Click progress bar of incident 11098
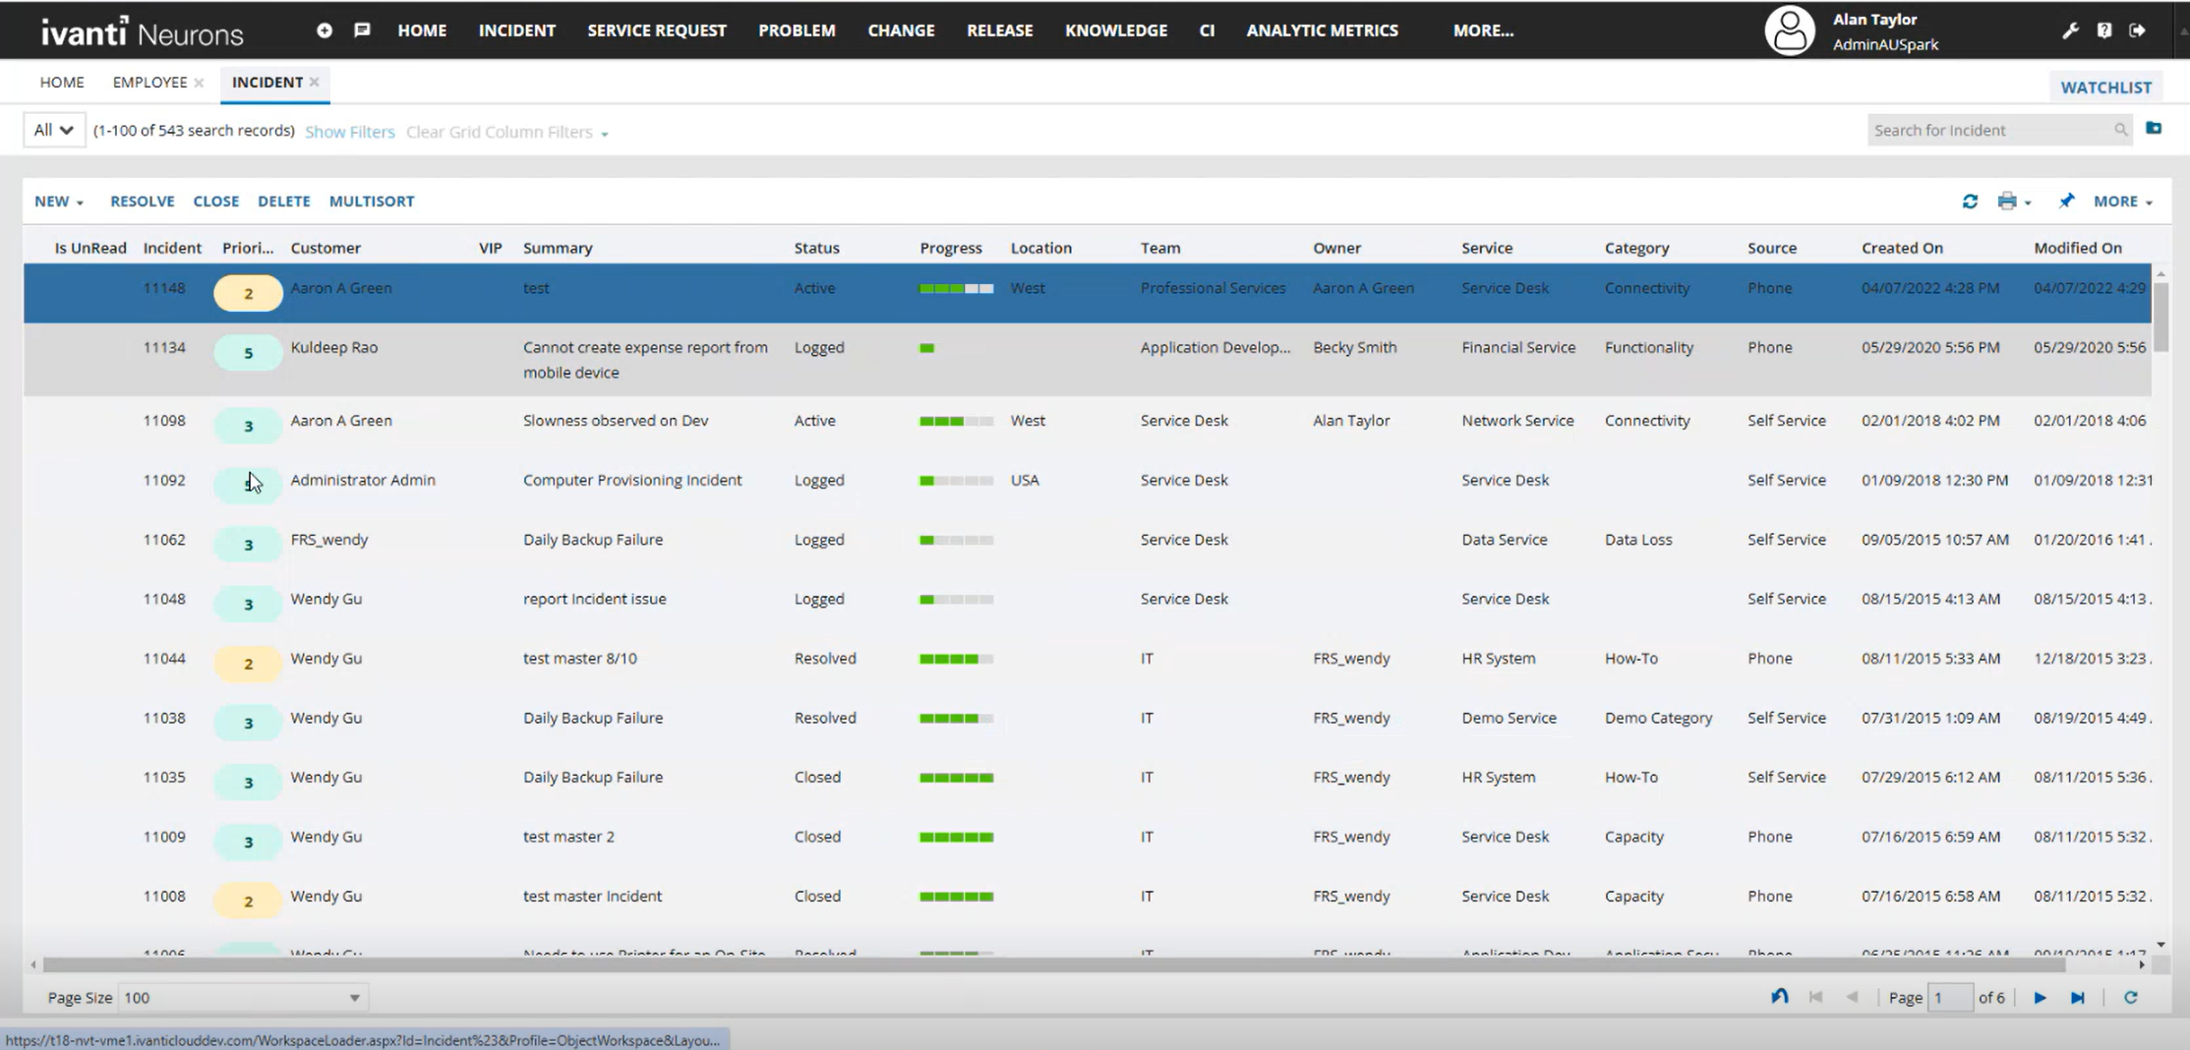Image resolution: width=2190 pixels, height=1050 pixels. coord(956,421)
